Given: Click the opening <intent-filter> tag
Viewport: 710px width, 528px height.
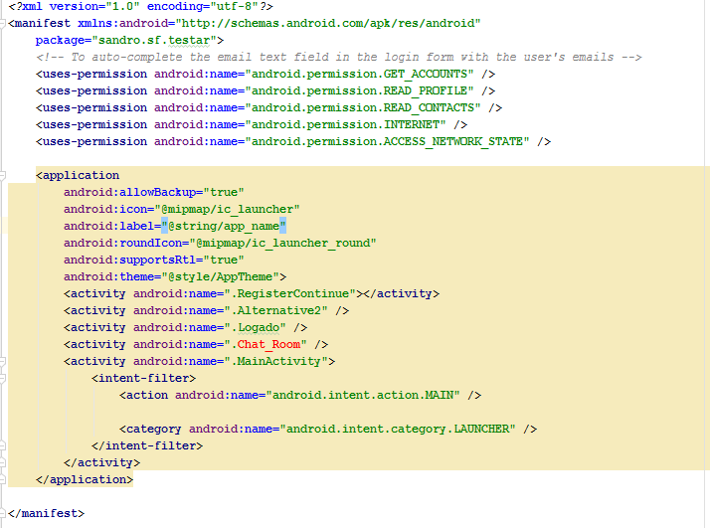Looking at the screenshot, I should click(x=143, y=378).
